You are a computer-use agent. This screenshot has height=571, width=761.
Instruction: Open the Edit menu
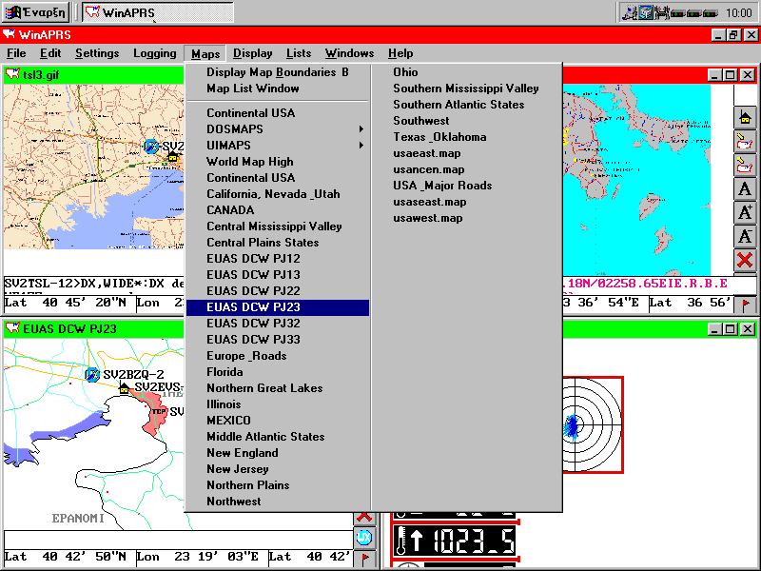click(x=50, y=53)
